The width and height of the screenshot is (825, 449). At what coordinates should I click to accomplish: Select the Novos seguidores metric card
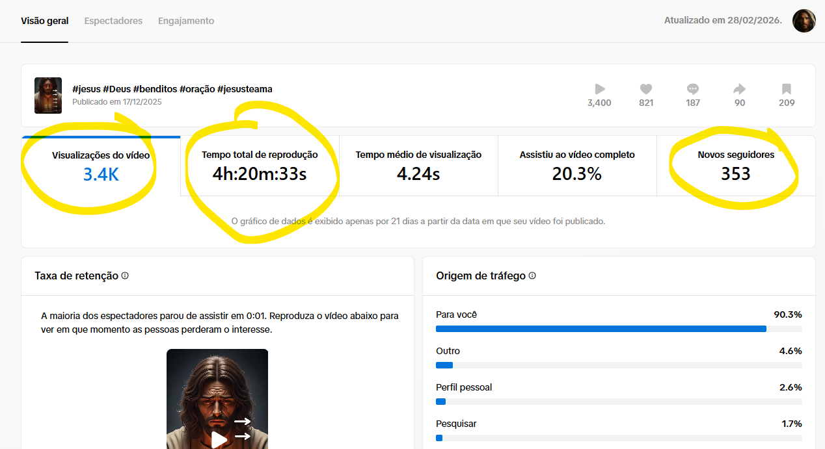[x=736, y=166]
